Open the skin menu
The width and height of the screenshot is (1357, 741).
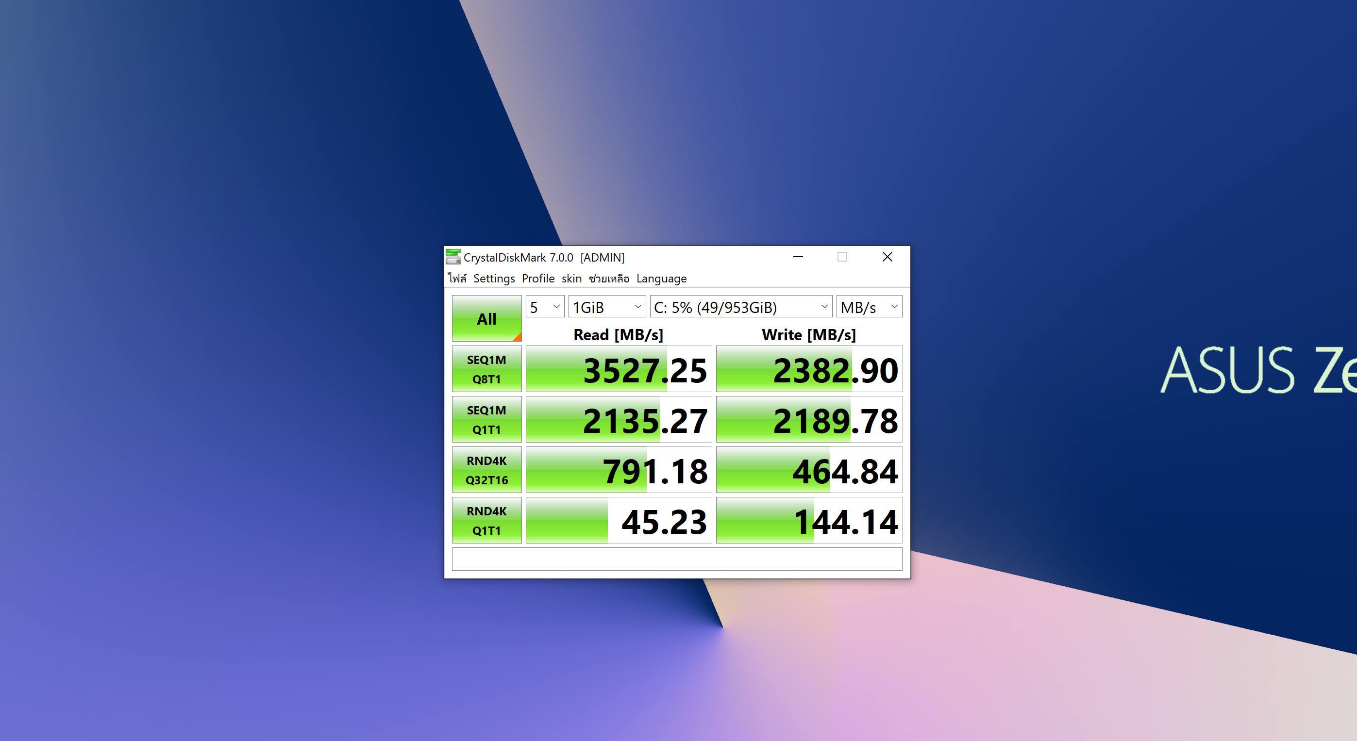pos(571,278)
